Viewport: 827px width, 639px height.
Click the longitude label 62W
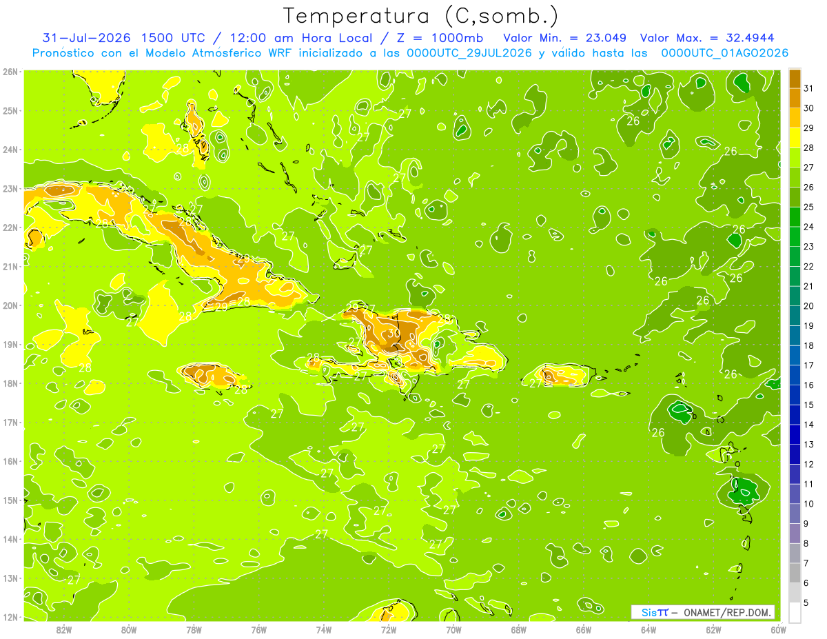point(713,629)
